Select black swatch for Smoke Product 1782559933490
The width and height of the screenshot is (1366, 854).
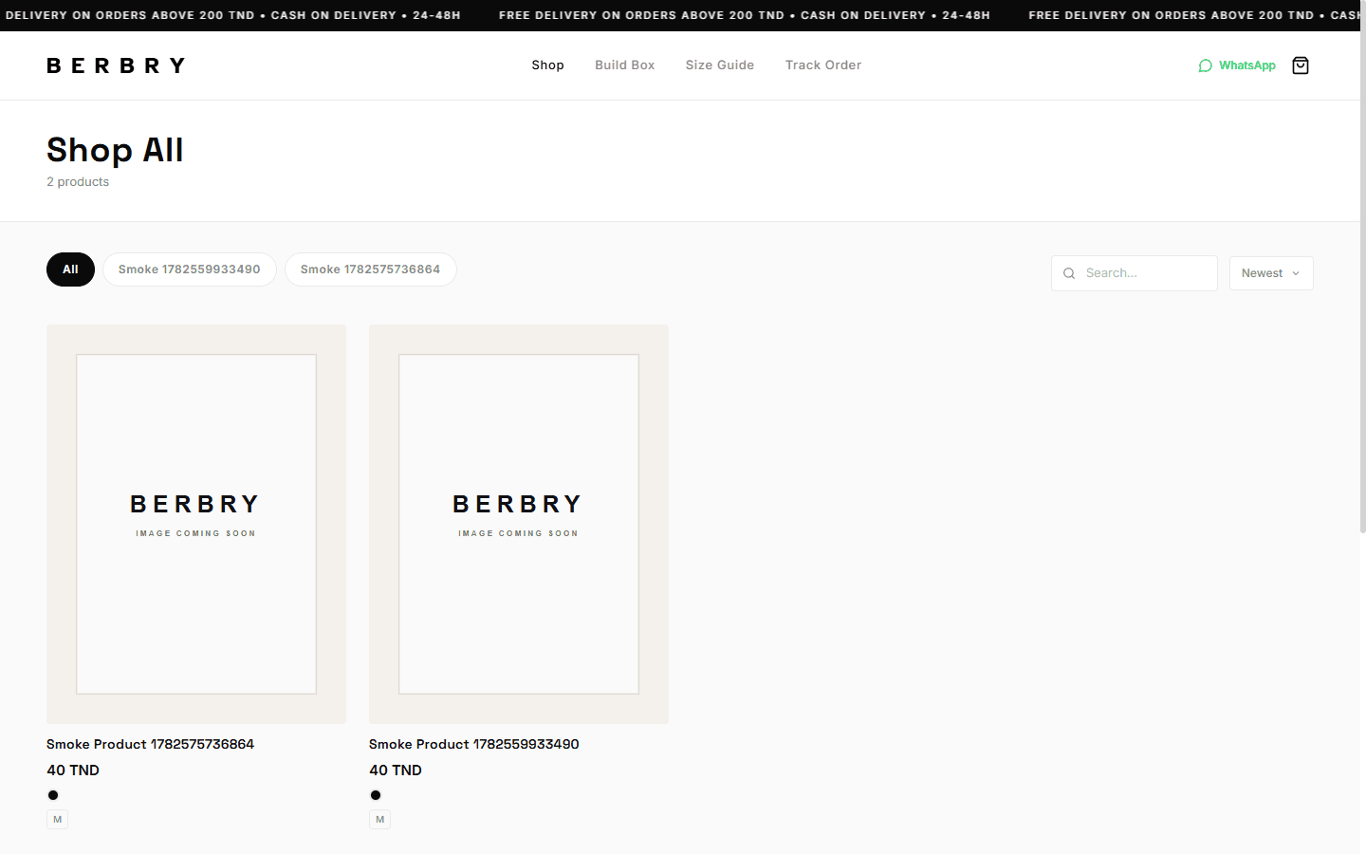tap(376, 795)
